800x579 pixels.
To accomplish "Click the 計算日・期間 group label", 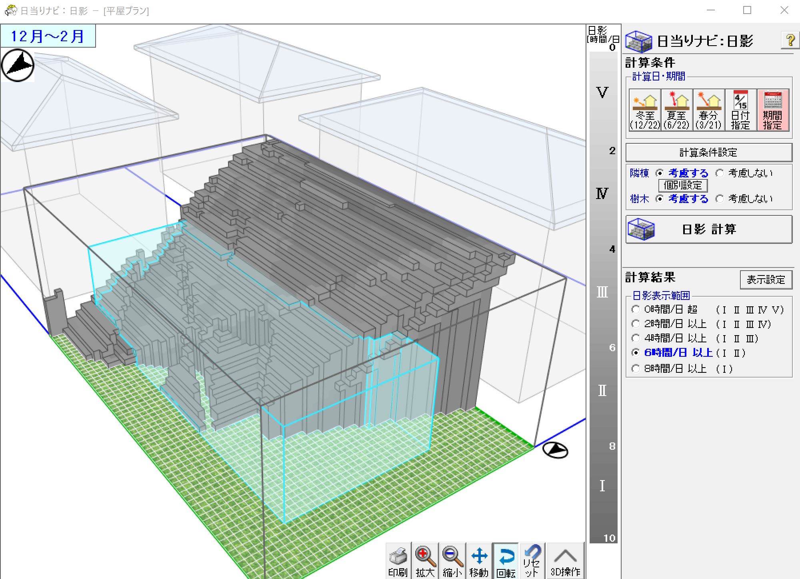I will click(x=659, y=76).
